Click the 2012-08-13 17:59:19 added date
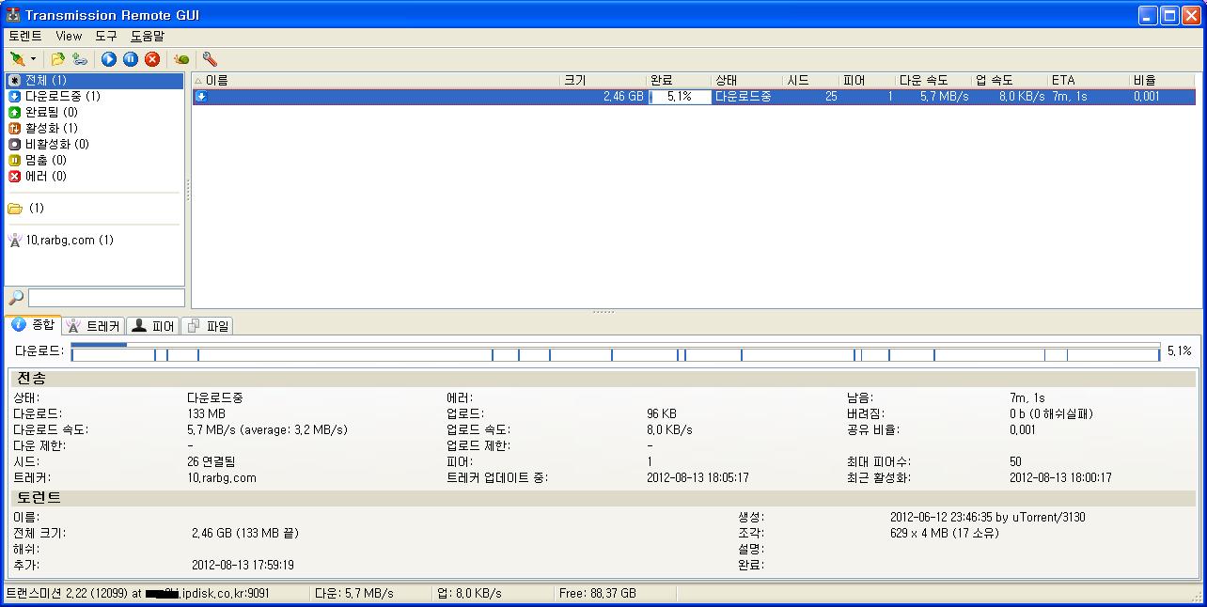The width and height of the screenshot is (1207, 607). tap(243, 565)
